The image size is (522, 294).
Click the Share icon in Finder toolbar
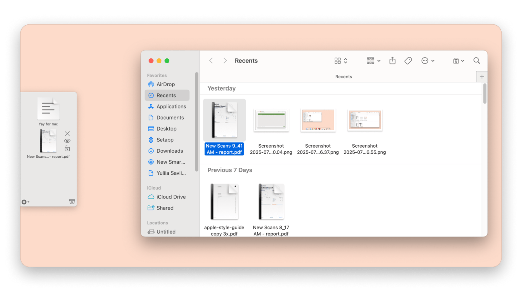click(393, 60)
